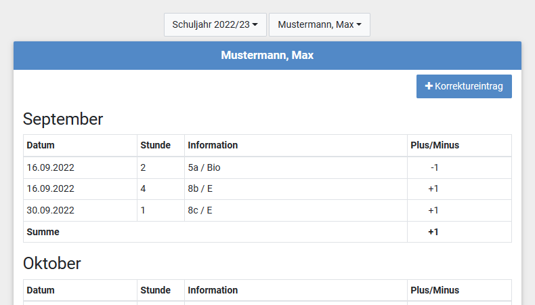Click the bold +1 sum value
Screen dimensions: 535x305
click(433, 232)
